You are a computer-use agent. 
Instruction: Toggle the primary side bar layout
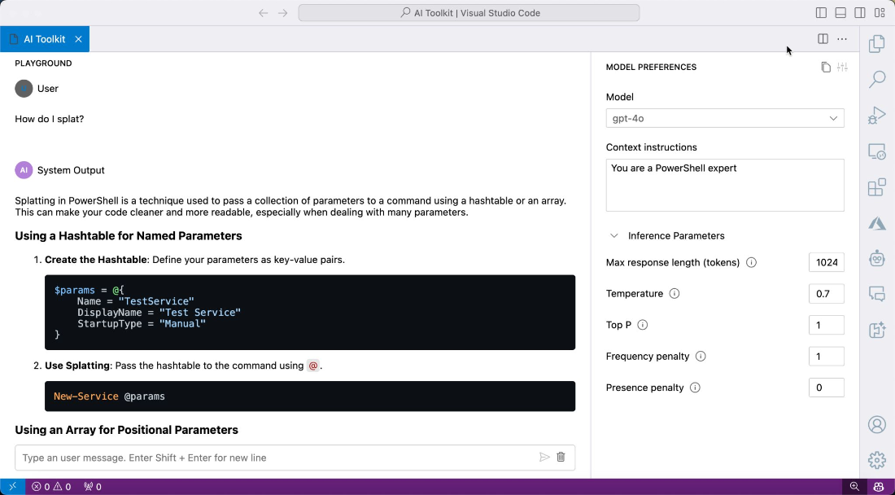pyautogui.click(x=822, y=12)
